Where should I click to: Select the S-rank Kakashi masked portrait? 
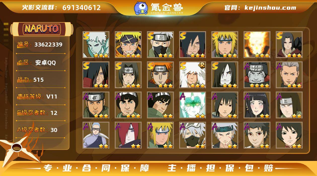pyautogui.click(x=161, y=45)
